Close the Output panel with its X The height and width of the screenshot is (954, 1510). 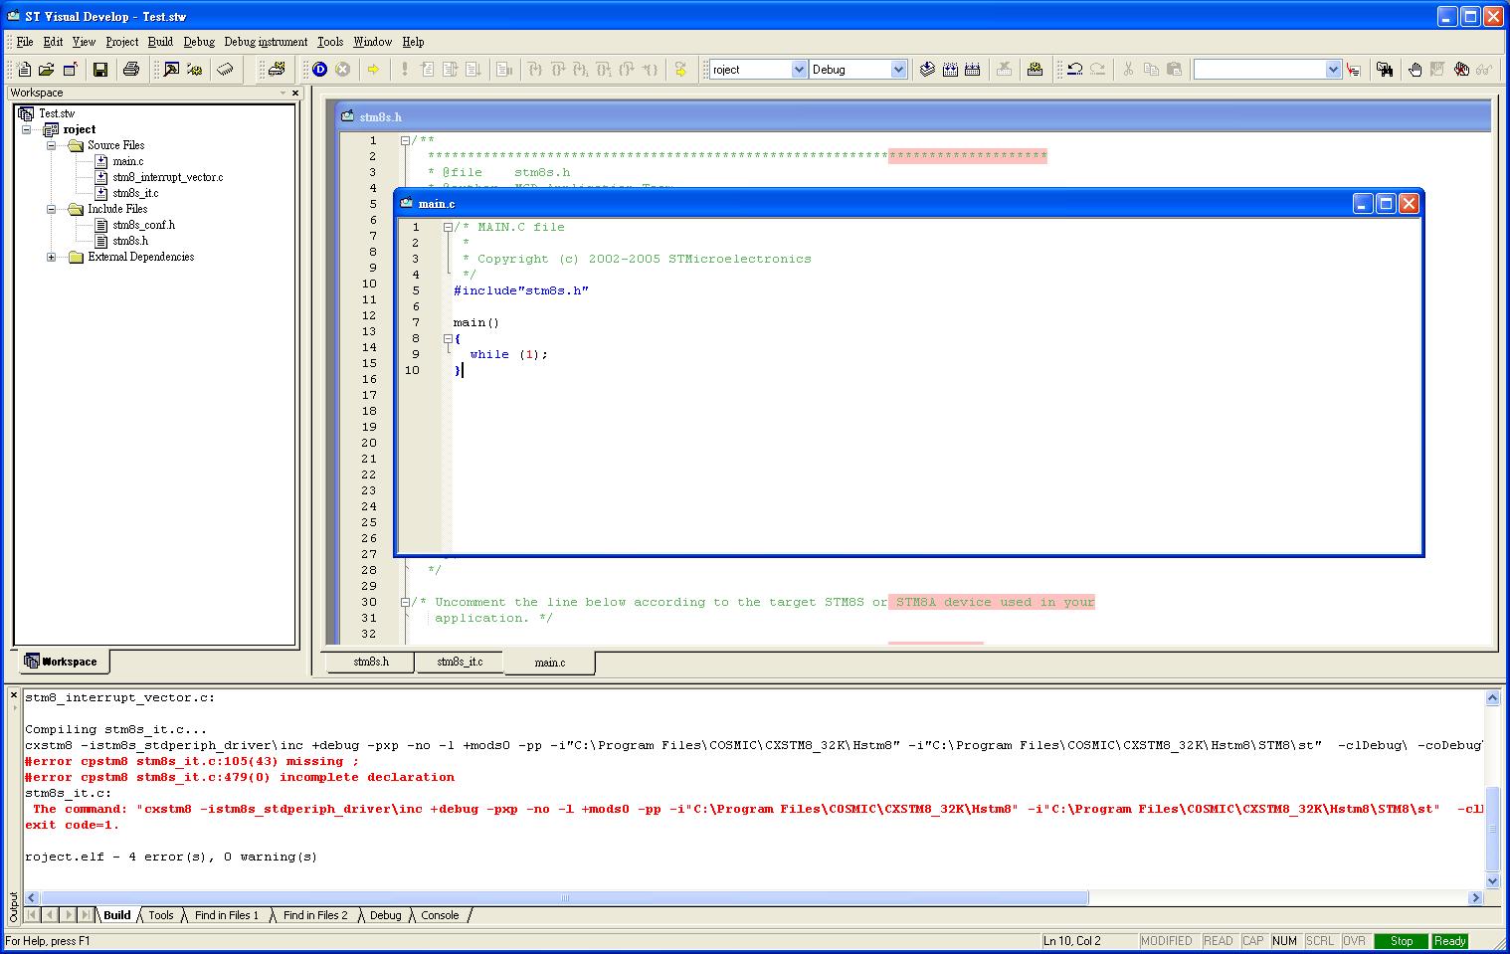coord(14,696)
